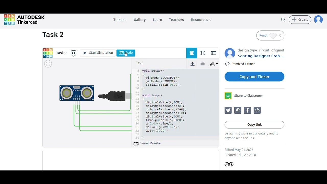Open the Autodesk Tinkercad home logo
The width and height of the screenshot is (327, 184).
pyautogui.click(x=24, y=20)
